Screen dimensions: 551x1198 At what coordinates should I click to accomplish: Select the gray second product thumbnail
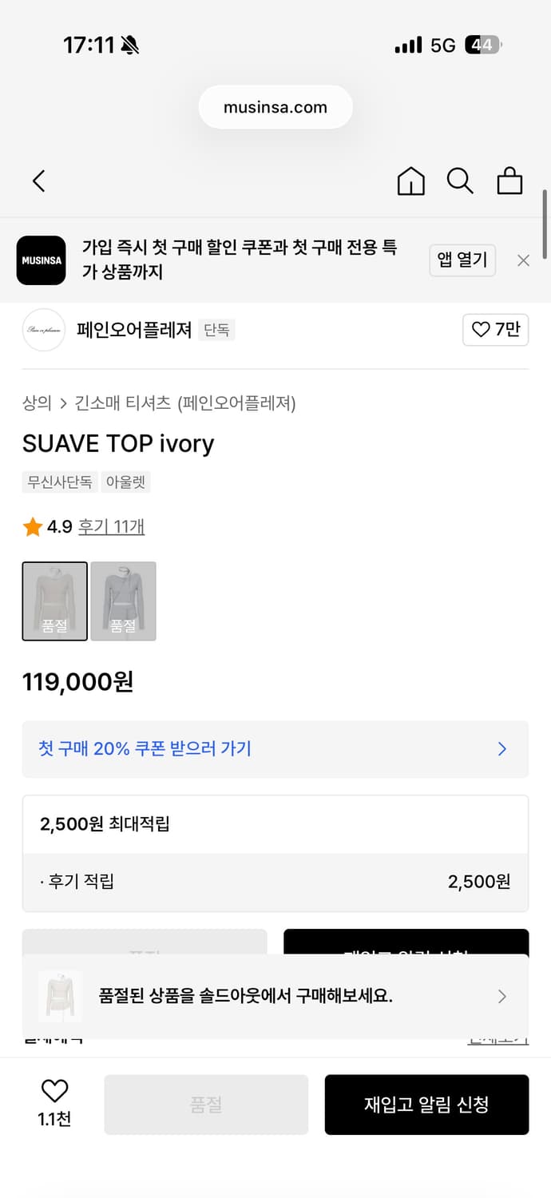(x=123, y=601)
